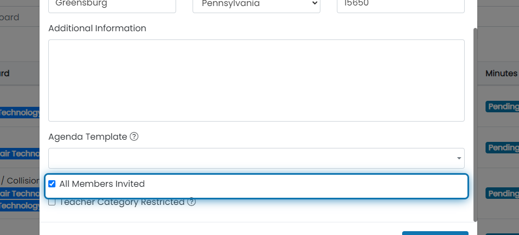Enable the Teacher Category Restricted checkbox

(52, 202)
